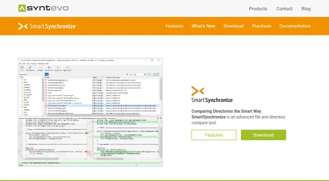Open the What's New page
The height and width of the screenshot is (181, 329).
203,26
